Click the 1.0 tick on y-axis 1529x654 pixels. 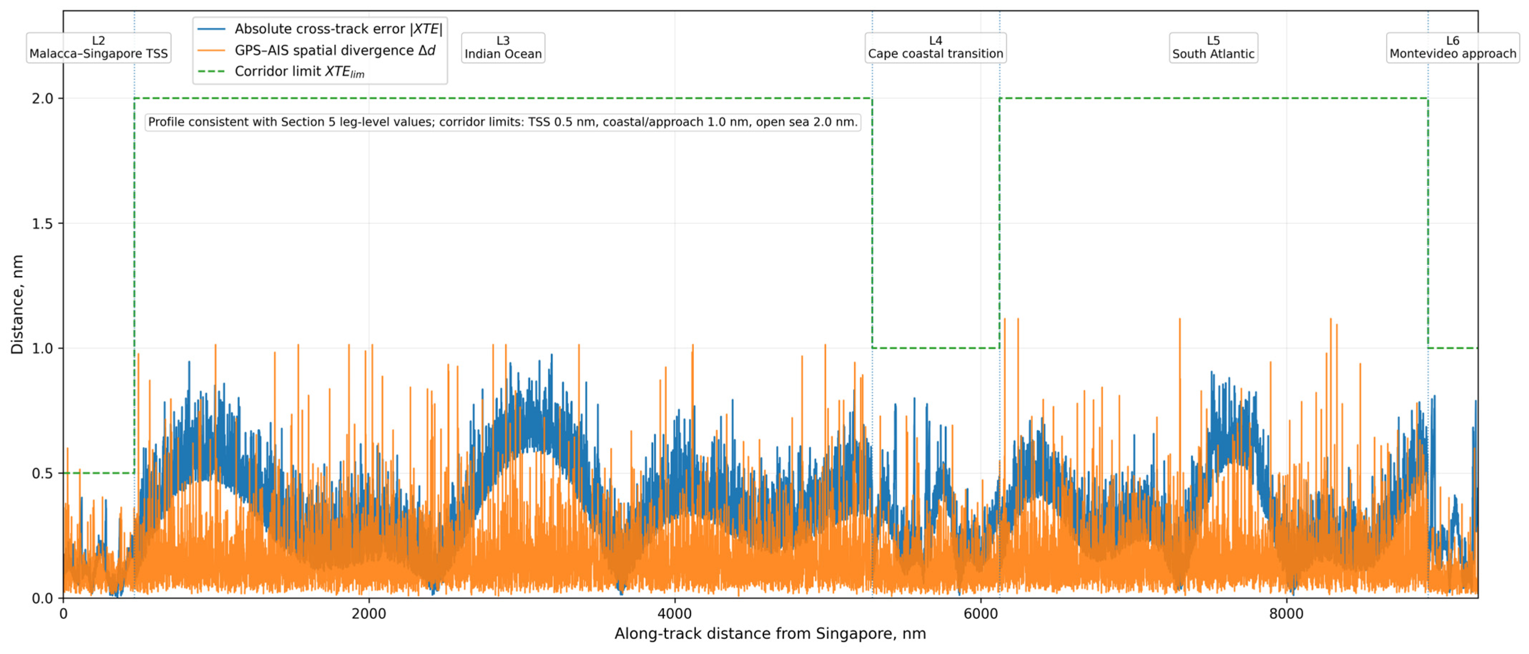coord(43,348)
